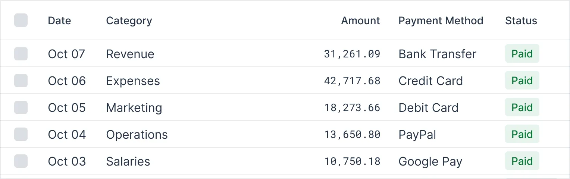The image size is (570, 179).
Task: Sort by the Status column header
Action: point(521,21)
